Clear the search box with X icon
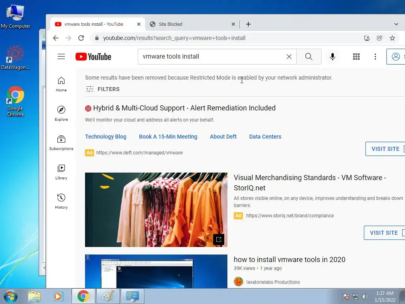 (x=289, y=57)
